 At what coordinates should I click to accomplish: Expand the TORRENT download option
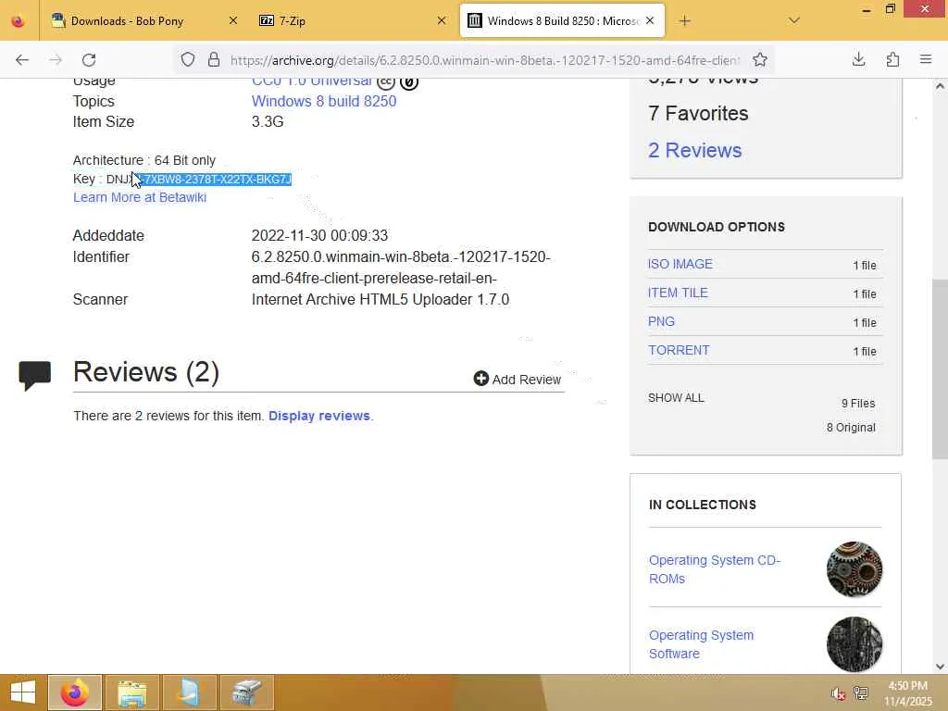[679, 350]
